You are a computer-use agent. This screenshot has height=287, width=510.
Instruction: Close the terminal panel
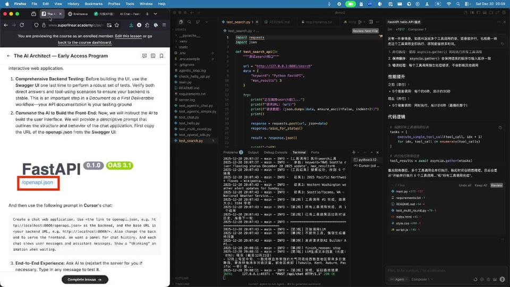(x=377, y=153)
